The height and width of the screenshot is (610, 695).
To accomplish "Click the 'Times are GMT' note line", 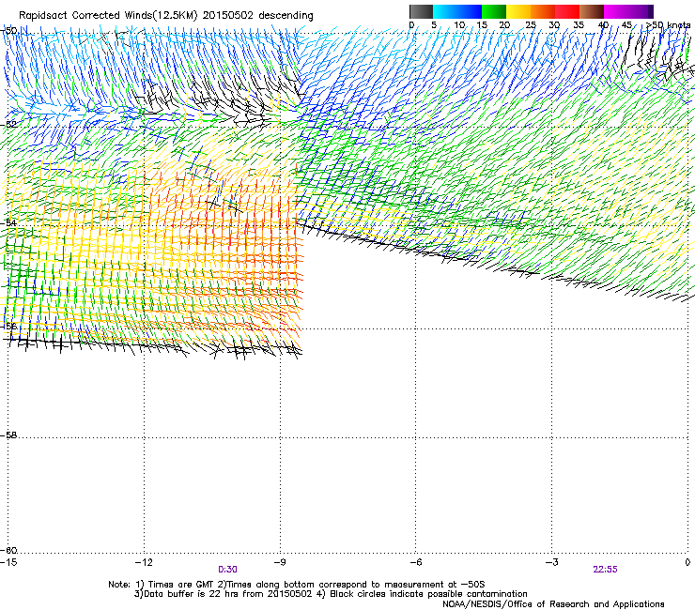I will point(297,585).
